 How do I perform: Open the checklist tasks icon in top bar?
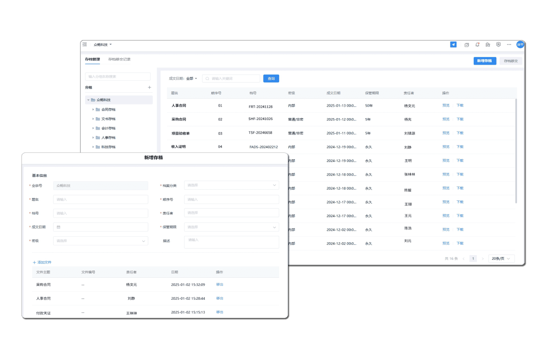click(x=467, y=45)
